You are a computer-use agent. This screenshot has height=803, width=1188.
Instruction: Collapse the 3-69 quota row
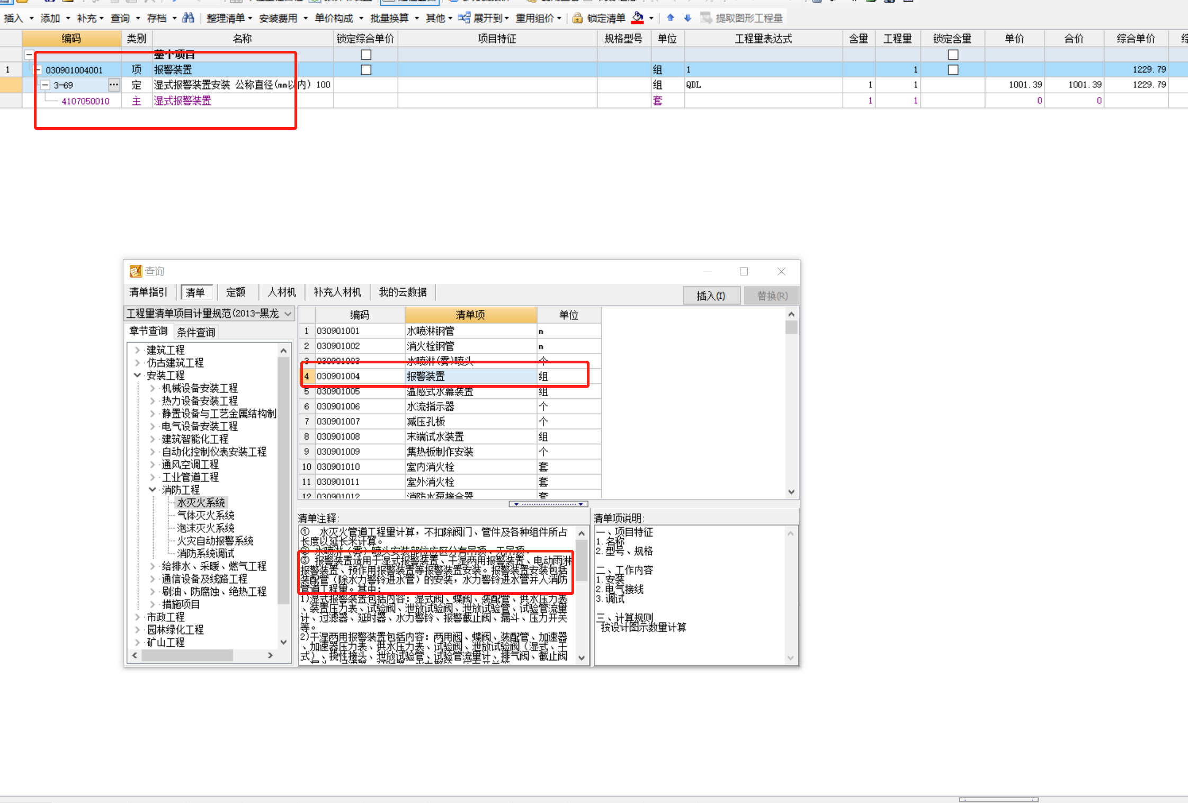46,85
